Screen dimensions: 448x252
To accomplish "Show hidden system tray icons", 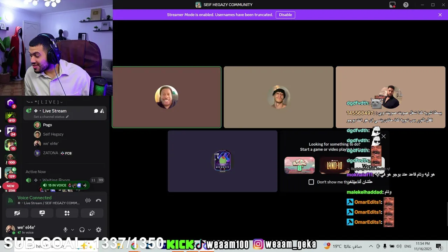I will pyautogui.click(x=371, y=246).
